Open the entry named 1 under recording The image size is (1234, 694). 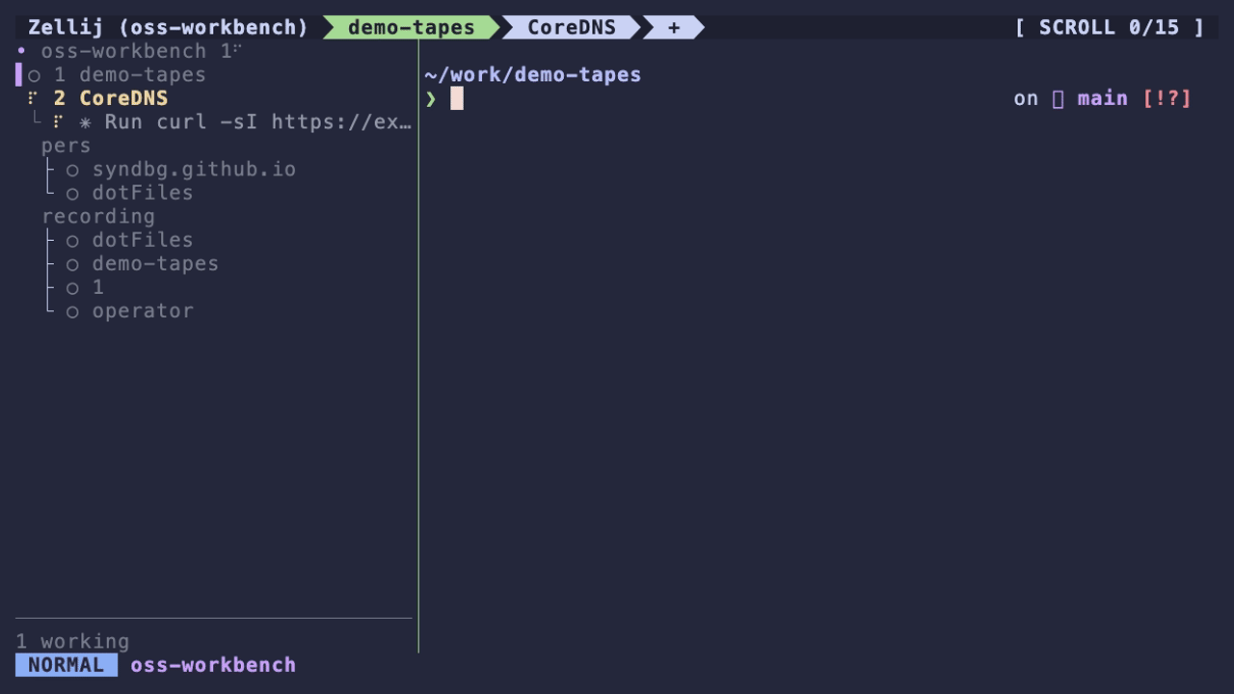click(97, 287)
